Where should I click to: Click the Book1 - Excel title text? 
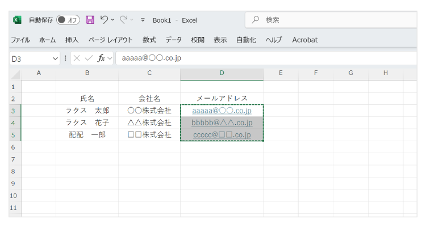coord(175,20)
